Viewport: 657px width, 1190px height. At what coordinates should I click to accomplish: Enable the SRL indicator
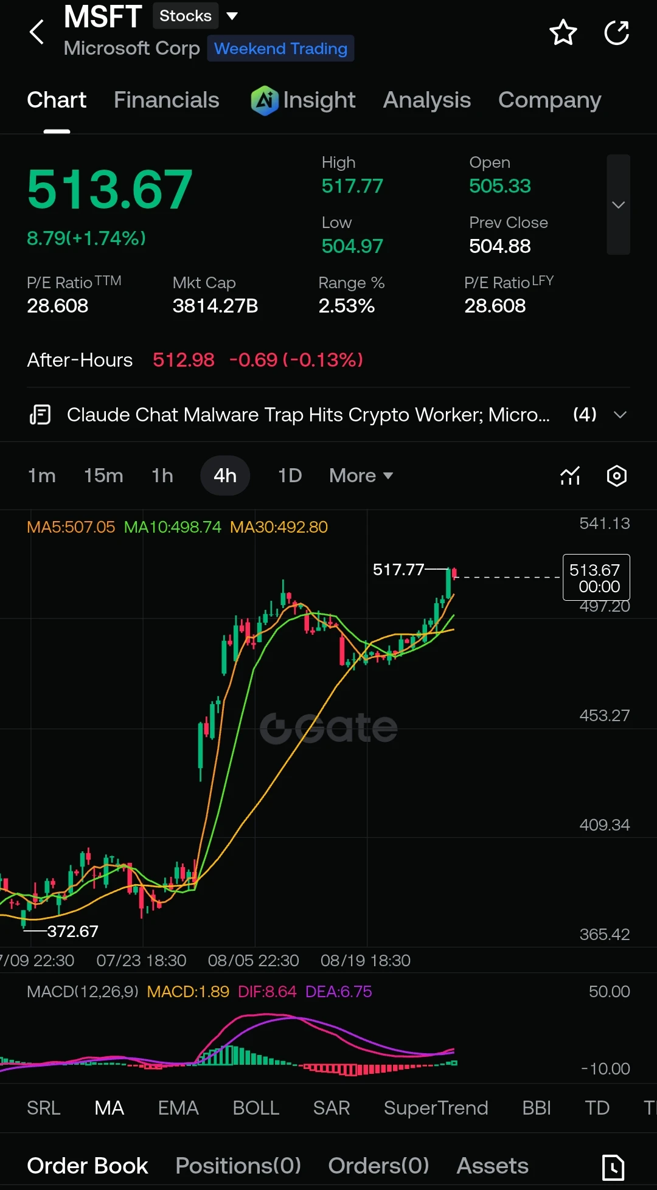(43, 1108)
